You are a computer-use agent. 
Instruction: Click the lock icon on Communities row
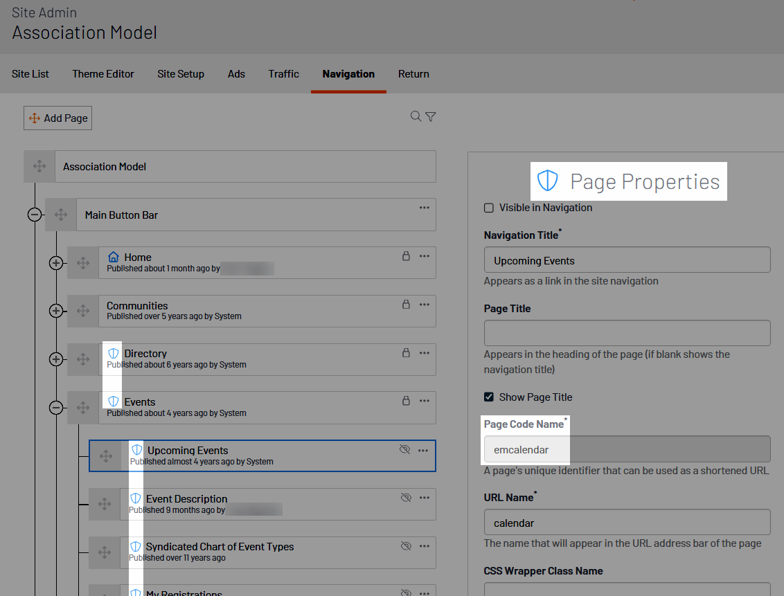(407, 304)
